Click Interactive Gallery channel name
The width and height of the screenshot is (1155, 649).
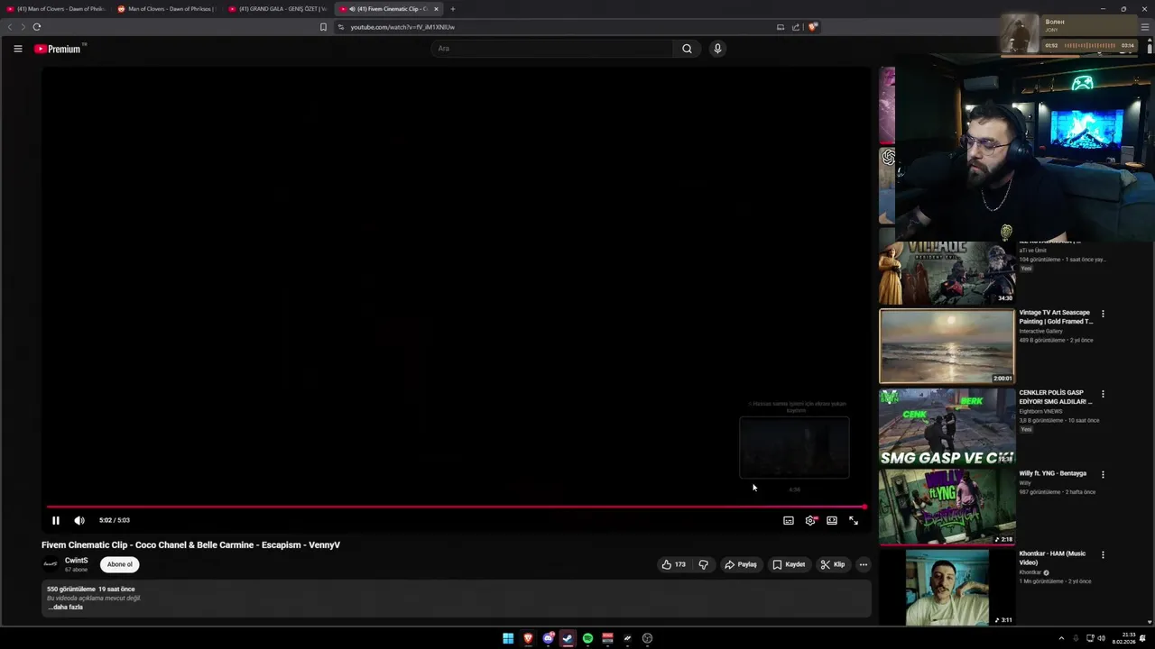pyautogui.click(x=1041, y=331)
